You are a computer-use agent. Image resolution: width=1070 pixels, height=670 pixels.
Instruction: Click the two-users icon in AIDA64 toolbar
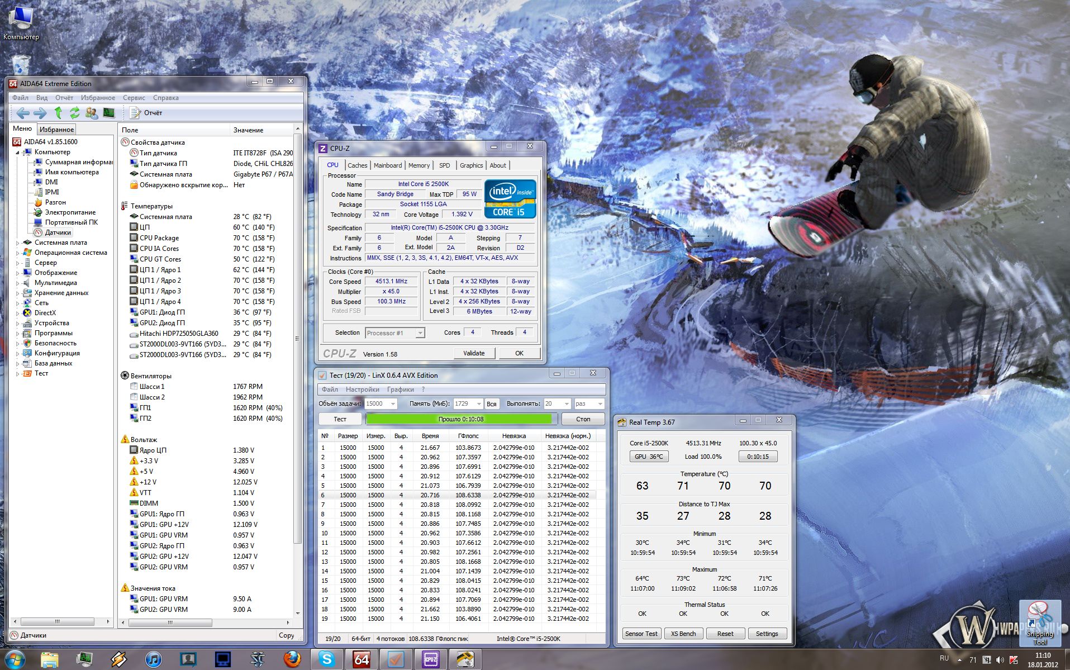(92, 113)
